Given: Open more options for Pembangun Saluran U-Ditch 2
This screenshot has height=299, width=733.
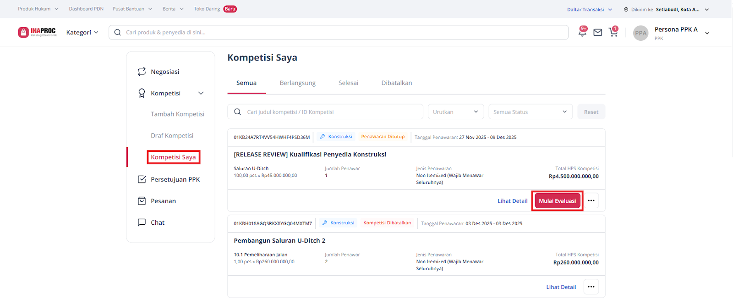Looking at the screenshot, I should [x=591, y=287].
